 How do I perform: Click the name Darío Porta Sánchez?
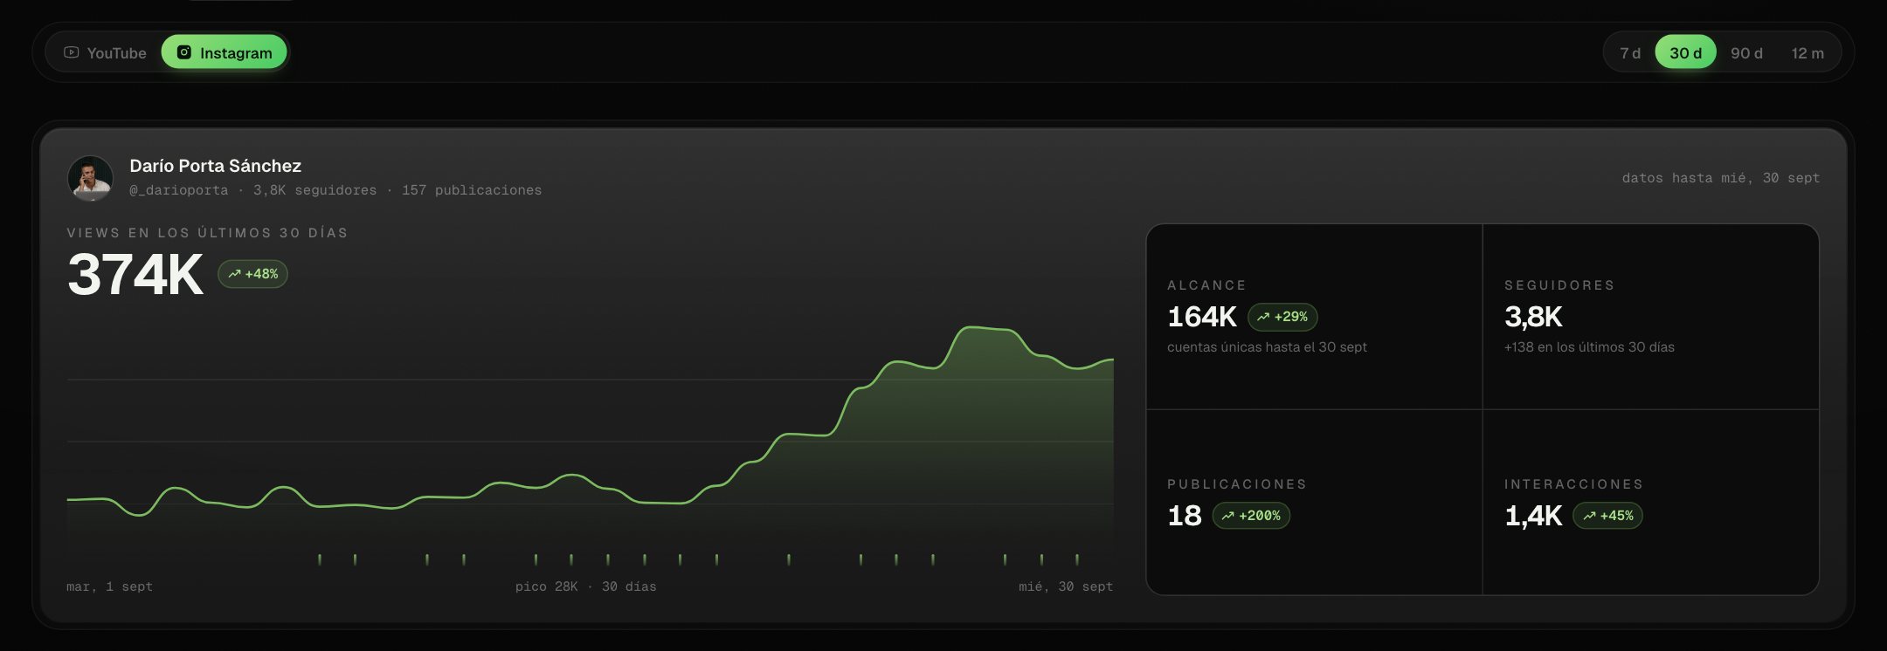pos(215,166)
